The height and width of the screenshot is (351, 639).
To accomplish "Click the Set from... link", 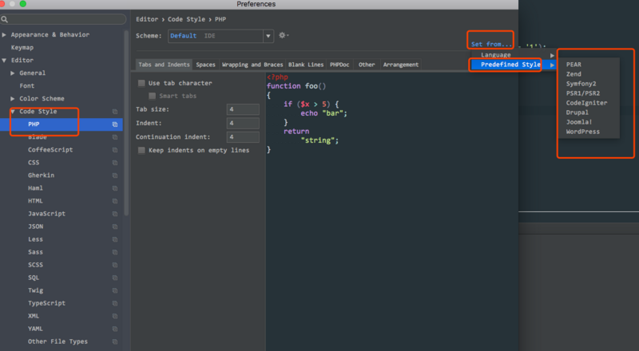I will click(491, 44).
